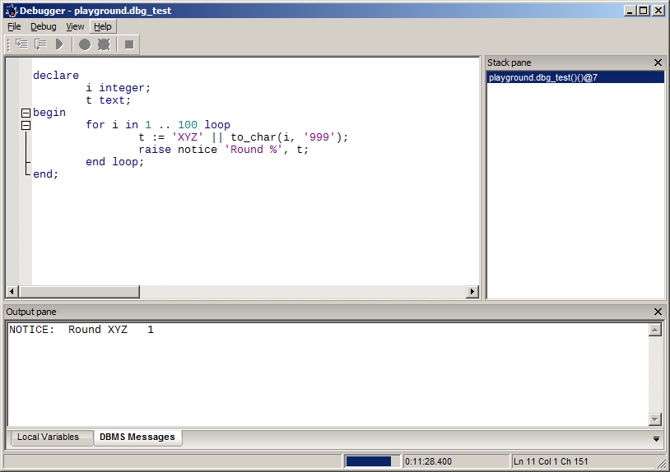Click the Clear All Breakpoints icon
The width and height of the screenshot is (670, 472).
coord(104,44)
